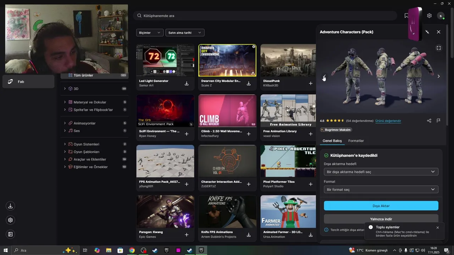
Task: Select Tüm ürünler in the sidebar
Action: pyautogui.click(x=95, y=75)
